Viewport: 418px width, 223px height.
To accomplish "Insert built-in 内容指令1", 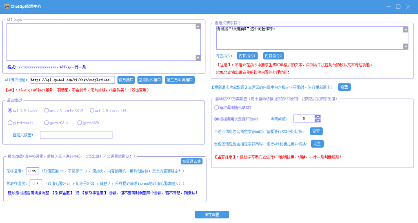I will 247,56.
